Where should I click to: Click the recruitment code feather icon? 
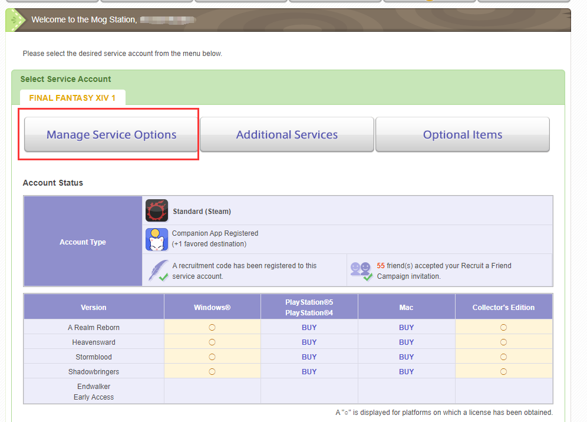tap(159, 271)
